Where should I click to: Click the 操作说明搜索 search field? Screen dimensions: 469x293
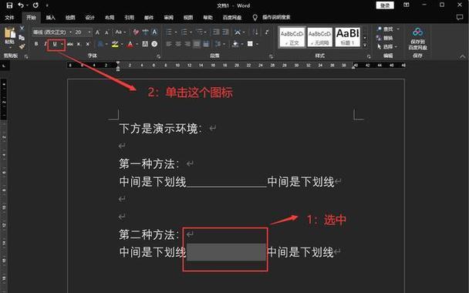[x=276, y=17]
